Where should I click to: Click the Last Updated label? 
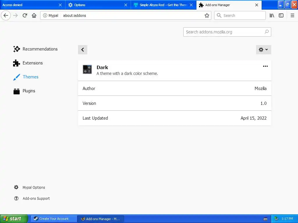click(95, 118)
